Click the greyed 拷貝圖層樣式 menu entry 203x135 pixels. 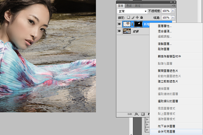click(x=166, y=108)
